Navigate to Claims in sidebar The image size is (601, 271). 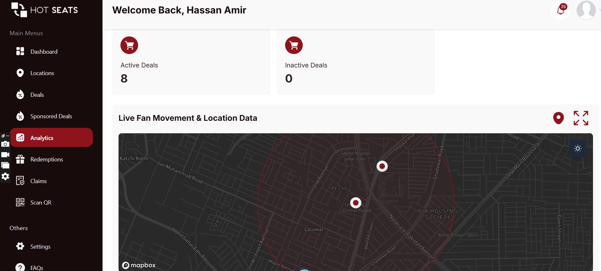[x=38, y=181]
